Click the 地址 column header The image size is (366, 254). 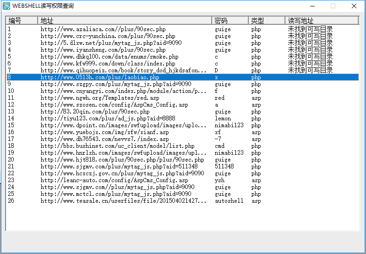pos(124,21)
